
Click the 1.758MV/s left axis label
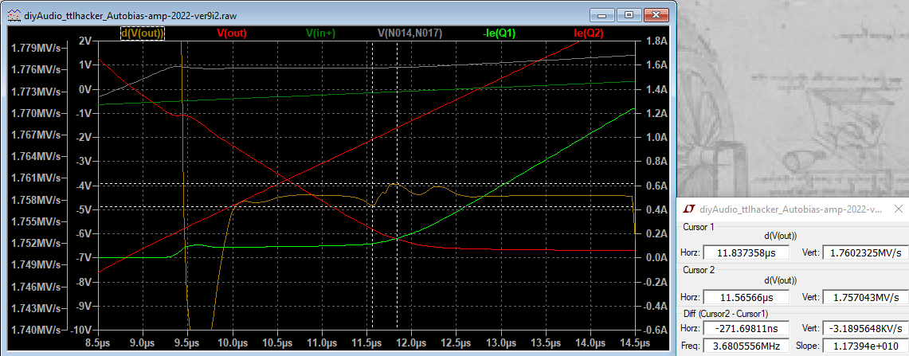coord(36,199)
